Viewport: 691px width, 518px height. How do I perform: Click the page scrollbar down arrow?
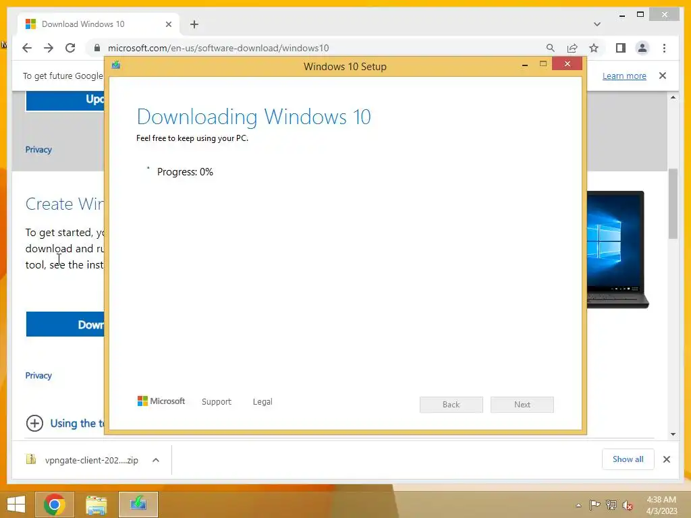(x=673, y=434)
